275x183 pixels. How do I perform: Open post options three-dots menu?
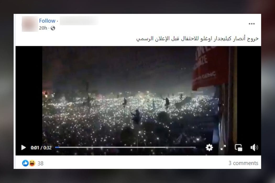pyautogui.click(x=251, y=24)
